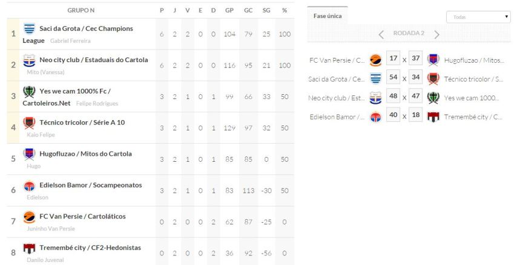Advance to next rodada with right chevron
This screenshot has width=526, height=265.
436,34
